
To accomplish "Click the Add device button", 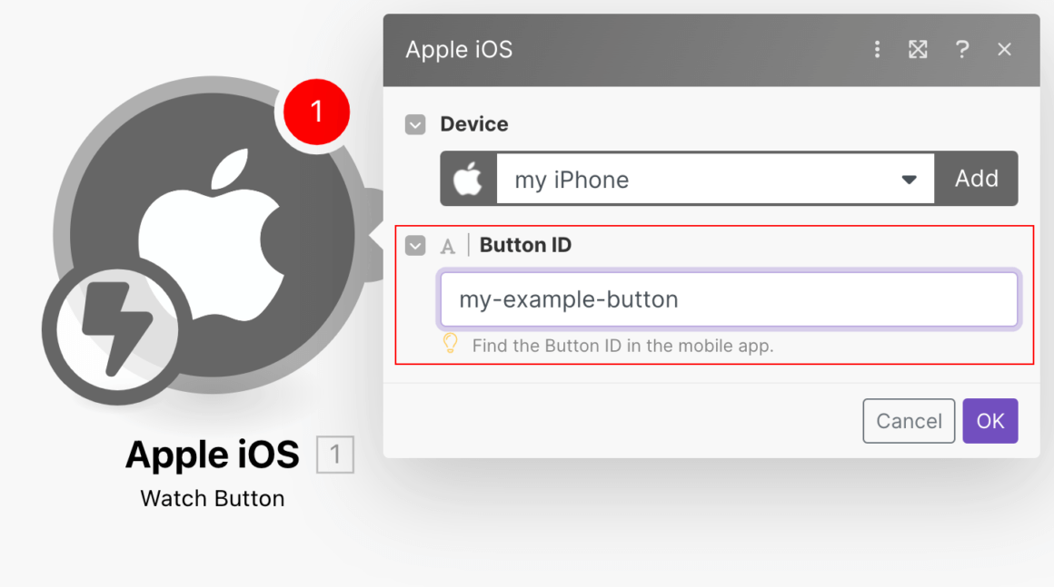I will (x=976, y=179).
